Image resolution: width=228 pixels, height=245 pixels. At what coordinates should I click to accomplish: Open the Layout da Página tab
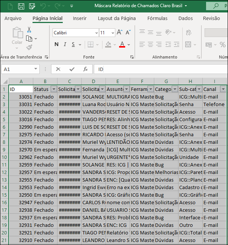coord(117,18)
